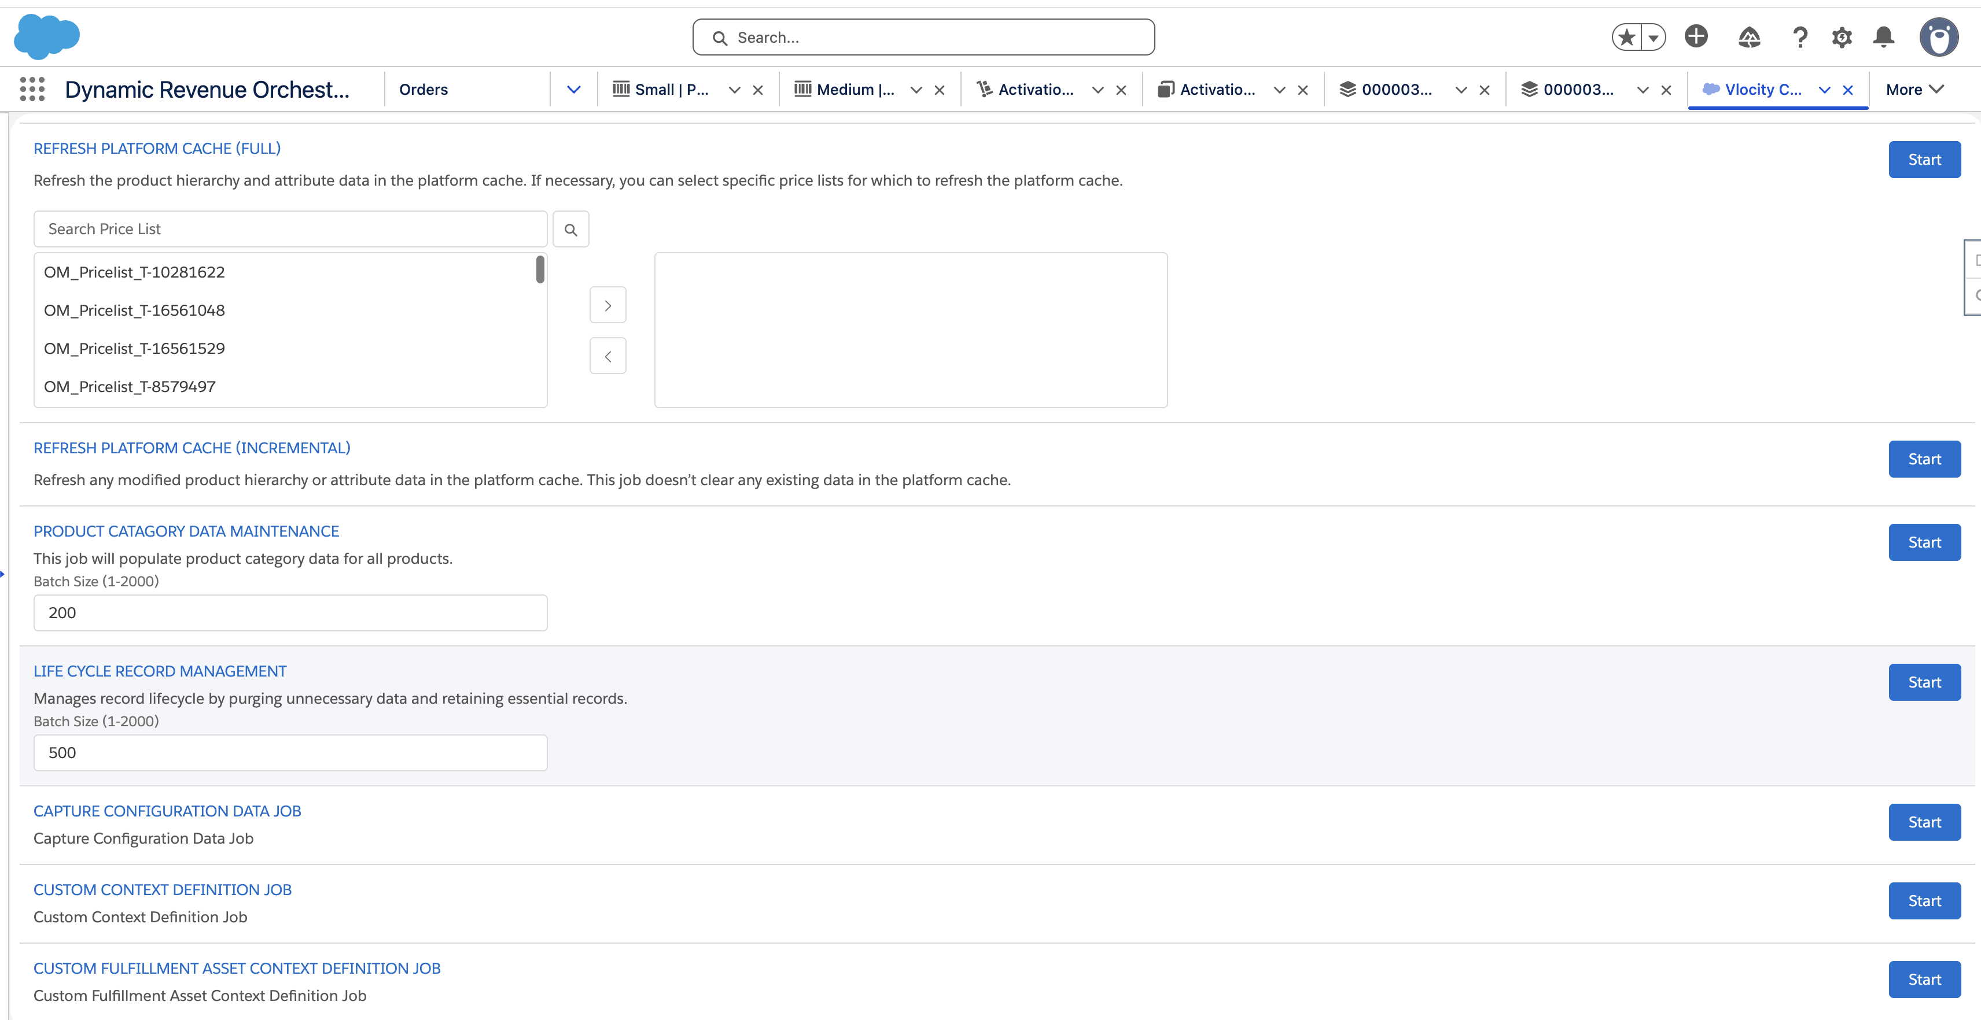
Task: Open the Setup gear icon
Action: [x=1842, y=37]
